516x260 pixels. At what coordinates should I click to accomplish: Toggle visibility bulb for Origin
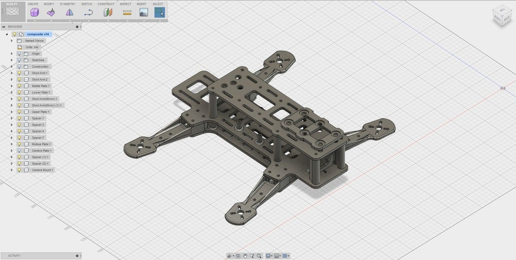point(19,53)
